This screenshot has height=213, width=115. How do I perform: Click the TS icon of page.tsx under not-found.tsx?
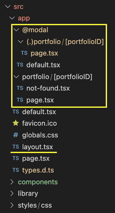(x=20, y=100)
